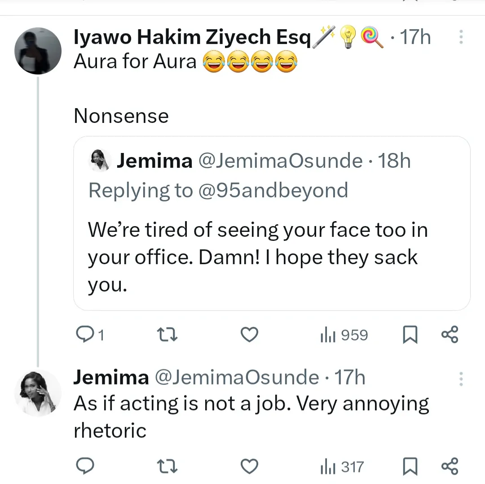Image resolution: width=485 pixels, height=484 pixels.
Task: Like the "Aura for Aura" tweet
Action: 249,335
